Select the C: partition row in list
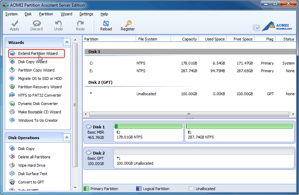The width and height of the screenshot is (299, 195). (x=190, y=63)
